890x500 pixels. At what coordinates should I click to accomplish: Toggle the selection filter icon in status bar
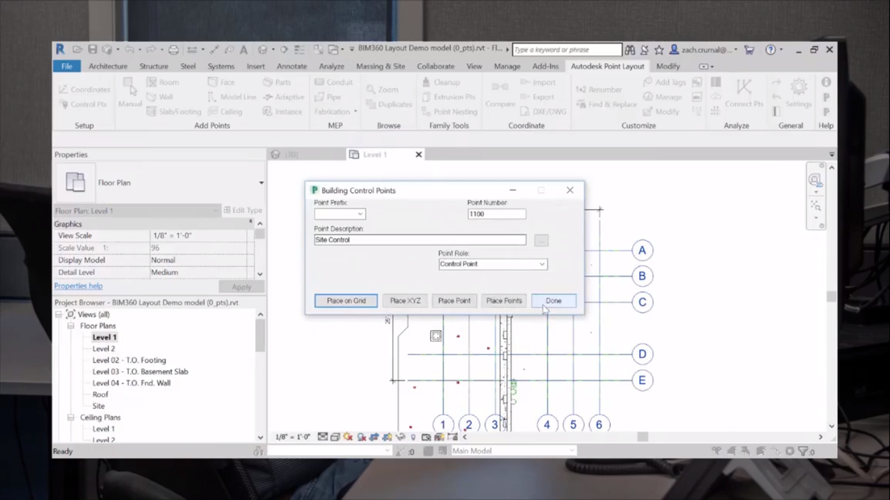[805, 451]
